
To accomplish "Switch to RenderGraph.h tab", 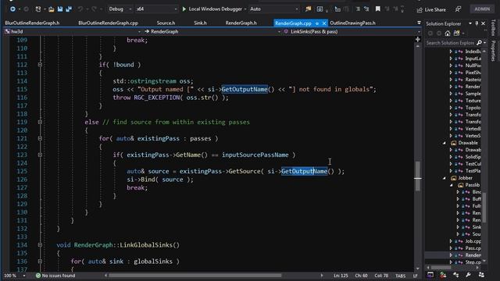I will [241, 23].
